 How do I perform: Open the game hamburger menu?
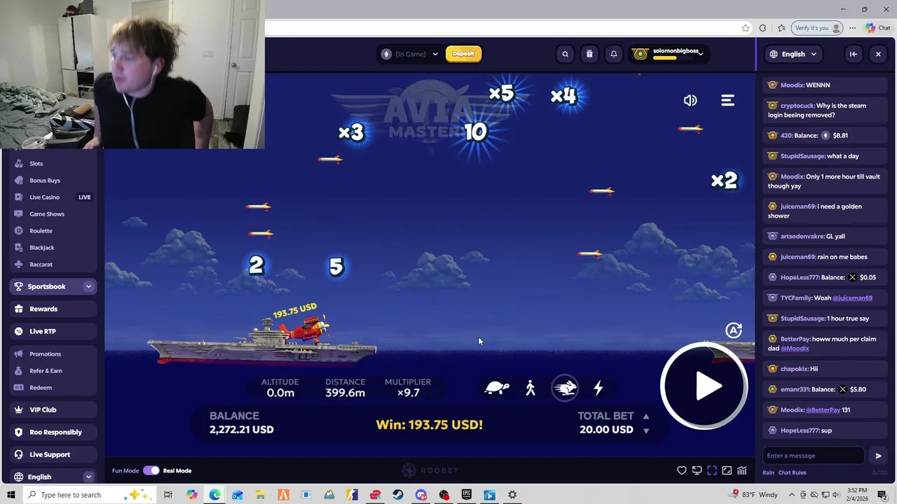point(727,101)
